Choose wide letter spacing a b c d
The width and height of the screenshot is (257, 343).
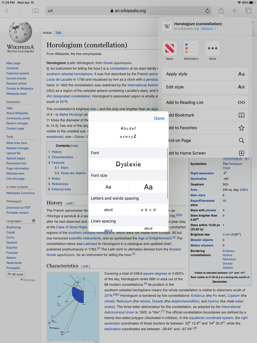tap(148, 210)
